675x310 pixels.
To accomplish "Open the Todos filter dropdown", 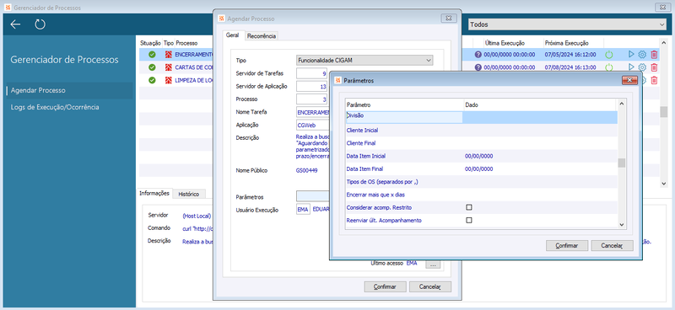I will 567,25.
